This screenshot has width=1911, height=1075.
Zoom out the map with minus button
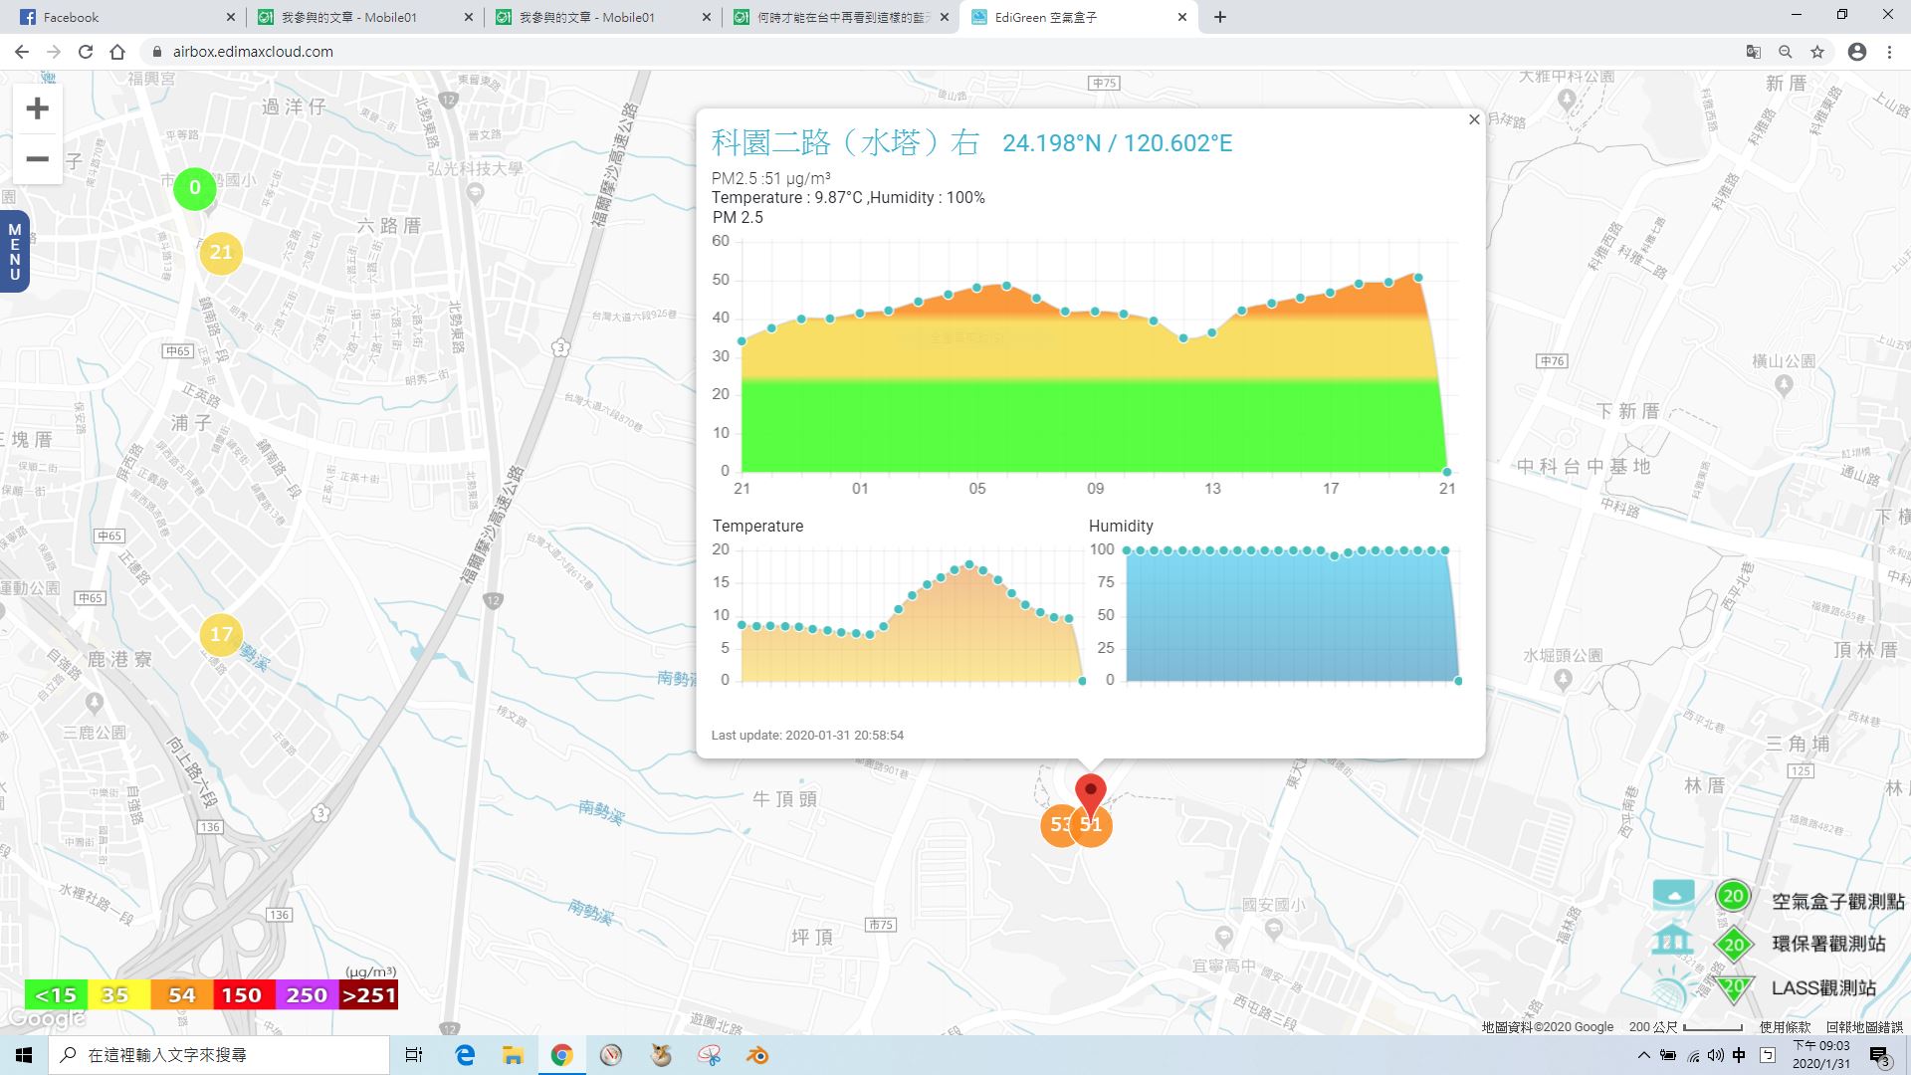pos(38,159)
